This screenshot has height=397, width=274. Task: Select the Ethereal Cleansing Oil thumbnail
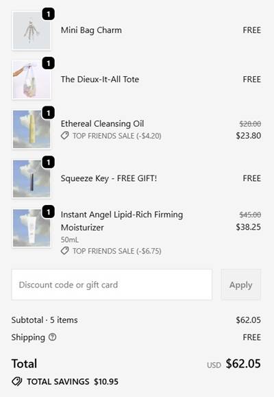[32, 129]
